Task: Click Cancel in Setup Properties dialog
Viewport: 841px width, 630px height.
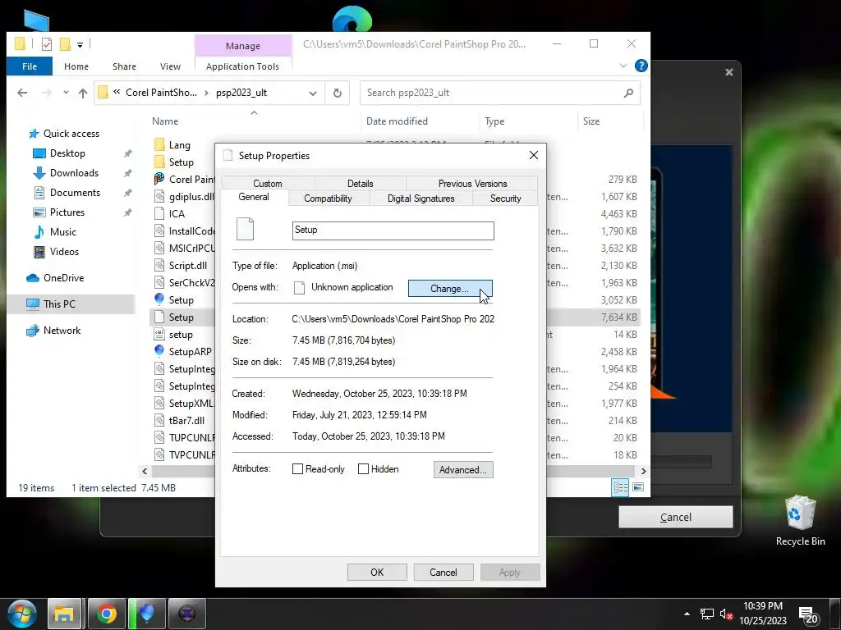Action: point(443,572)
